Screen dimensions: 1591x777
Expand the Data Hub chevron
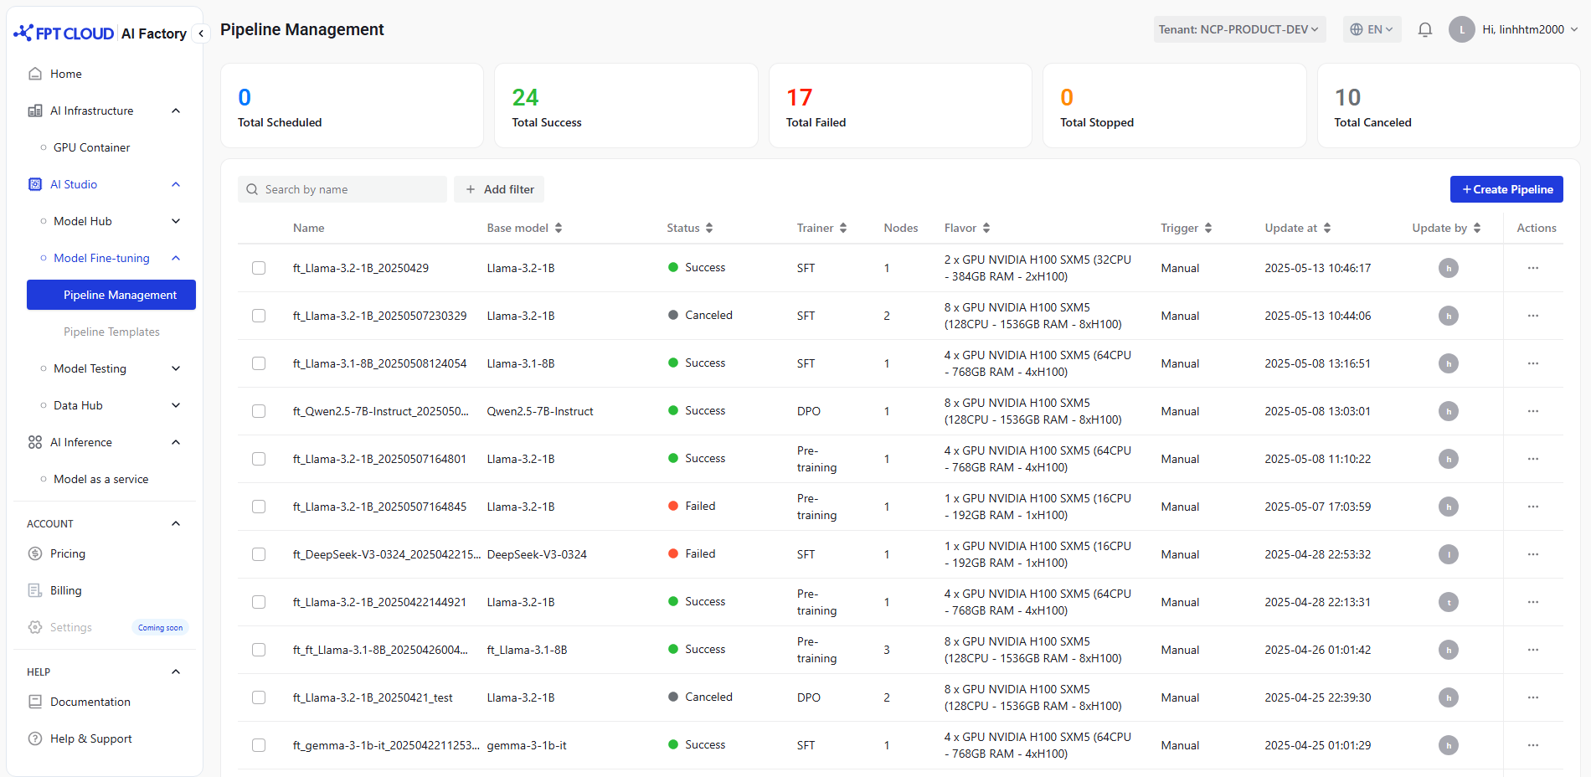tap(176, 405)
